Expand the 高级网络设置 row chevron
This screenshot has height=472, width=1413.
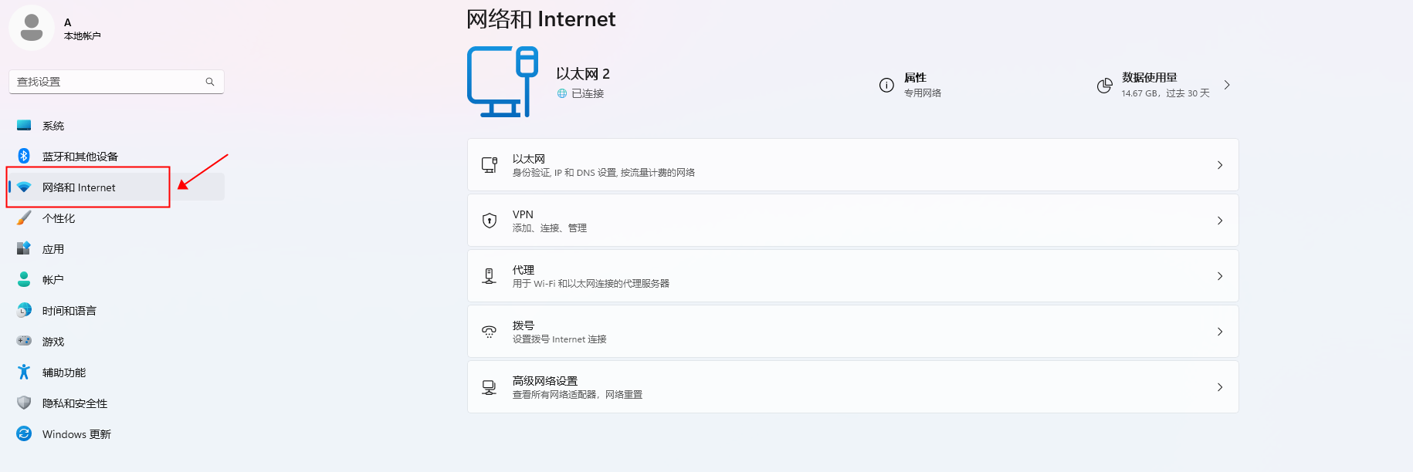(1220, 387)
